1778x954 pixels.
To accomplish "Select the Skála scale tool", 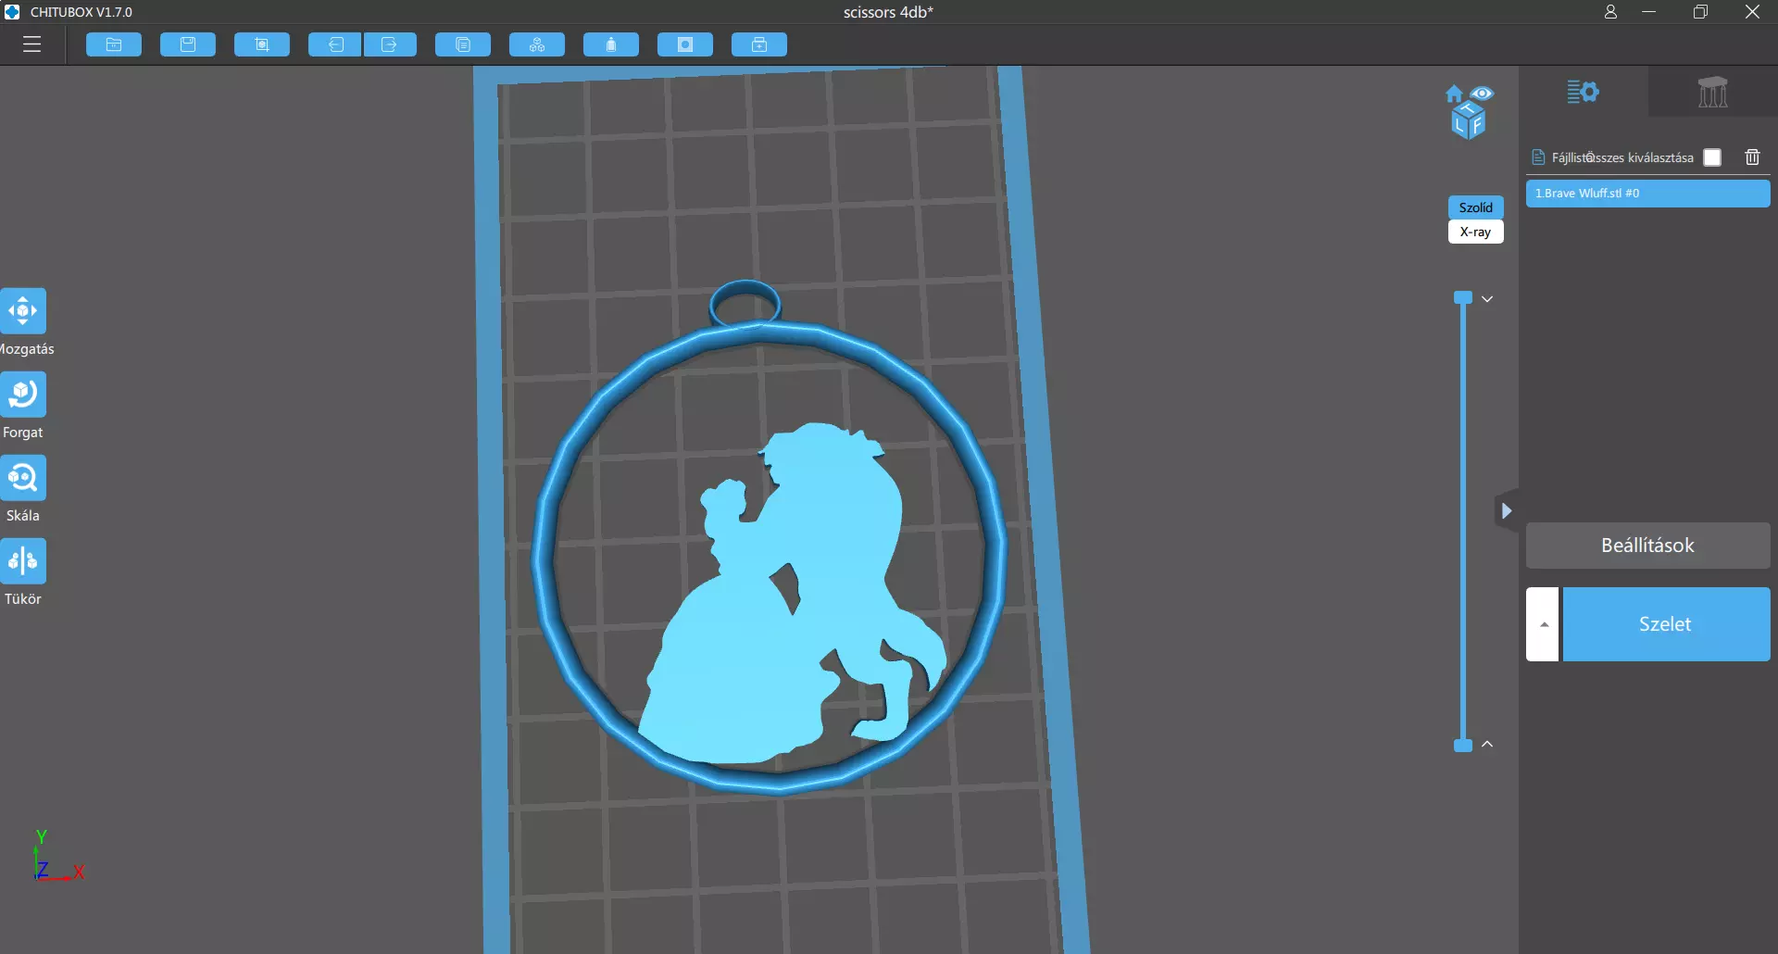I will tap(23, 478).
